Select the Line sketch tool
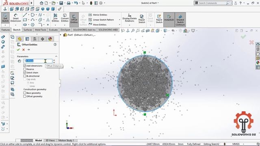260x146 pixels. (x=25, y=15)
